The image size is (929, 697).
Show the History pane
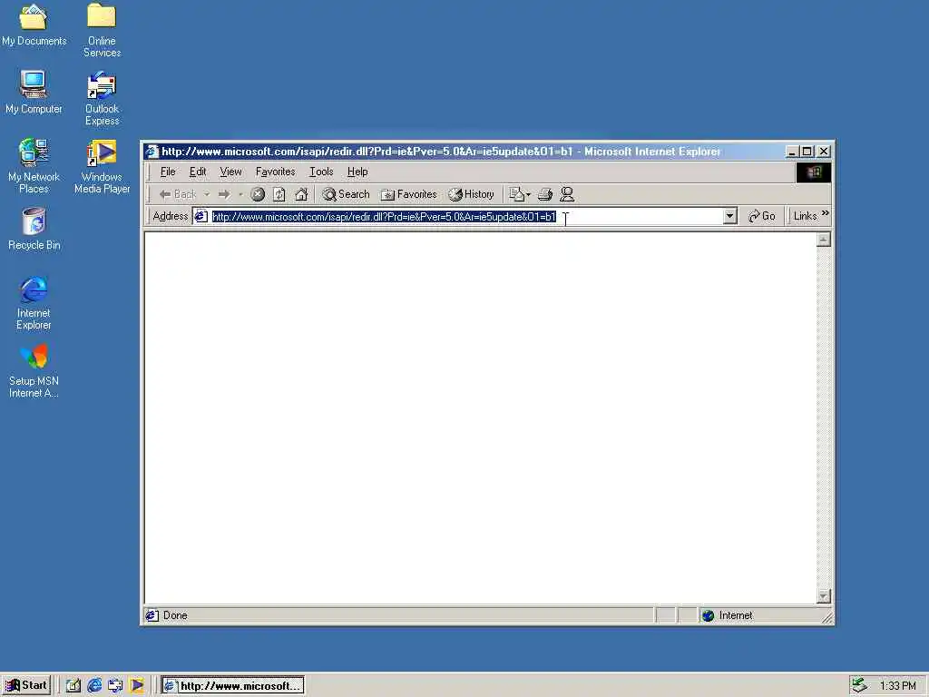pos(472,194)
